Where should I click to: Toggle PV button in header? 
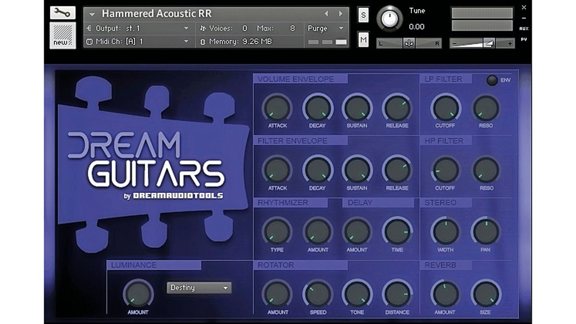[524, 39]
